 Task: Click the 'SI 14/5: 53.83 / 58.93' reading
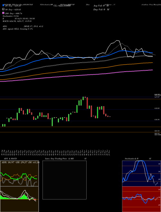coord(24,19)
